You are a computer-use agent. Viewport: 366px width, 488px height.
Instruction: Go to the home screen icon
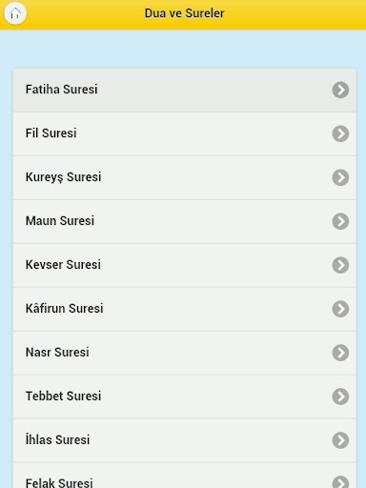point(15,13)
